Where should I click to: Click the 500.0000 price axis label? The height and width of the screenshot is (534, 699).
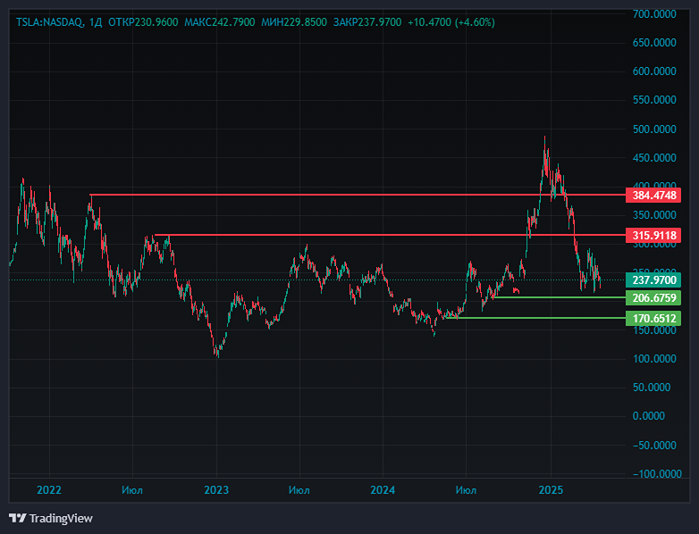(654, 129)
